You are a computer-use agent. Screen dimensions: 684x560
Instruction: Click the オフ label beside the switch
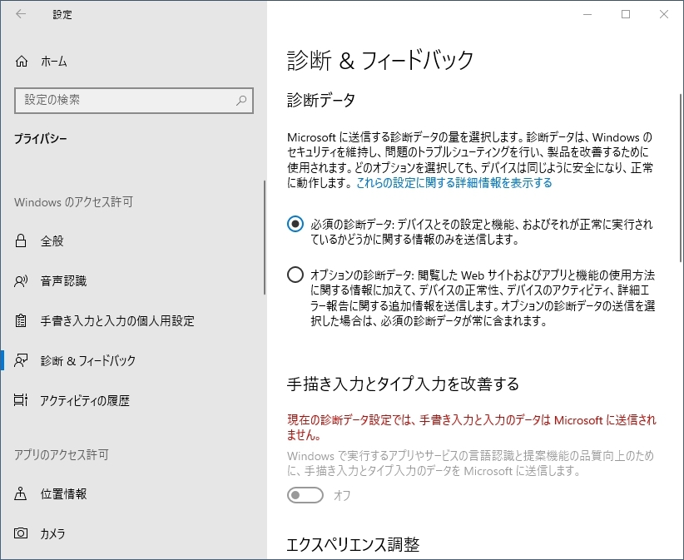(342, 495)
